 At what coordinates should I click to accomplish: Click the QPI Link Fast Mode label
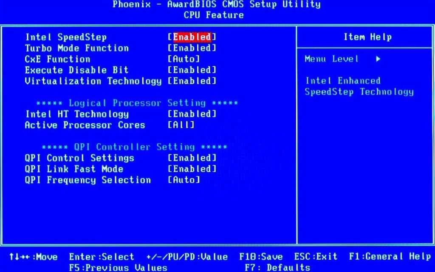[74, 169]
